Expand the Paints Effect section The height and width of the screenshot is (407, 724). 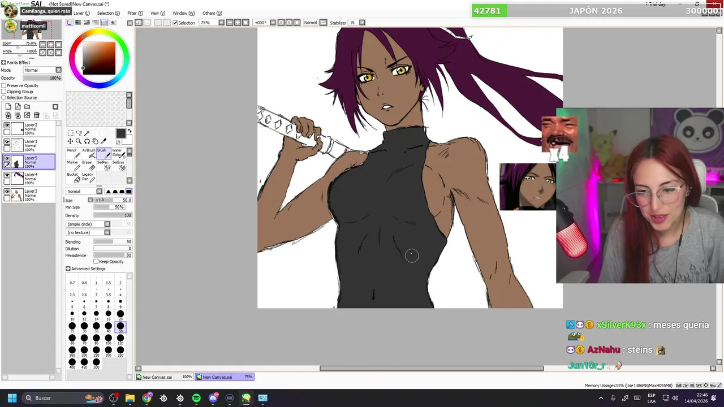[3, 62]
